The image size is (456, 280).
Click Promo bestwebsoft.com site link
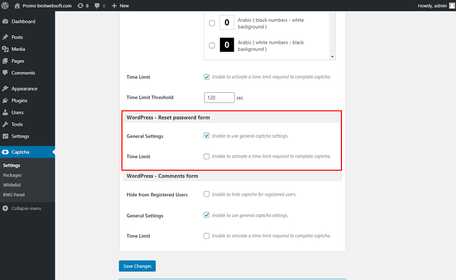click(47, 6)
